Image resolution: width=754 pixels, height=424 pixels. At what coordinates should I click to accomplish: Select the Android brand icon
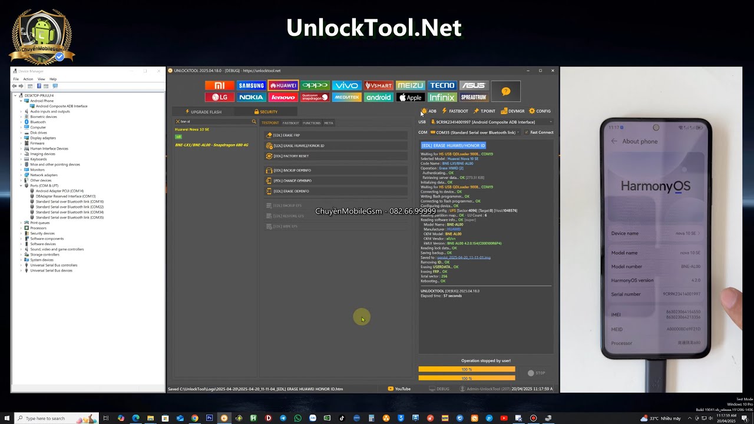click(379, 97)
